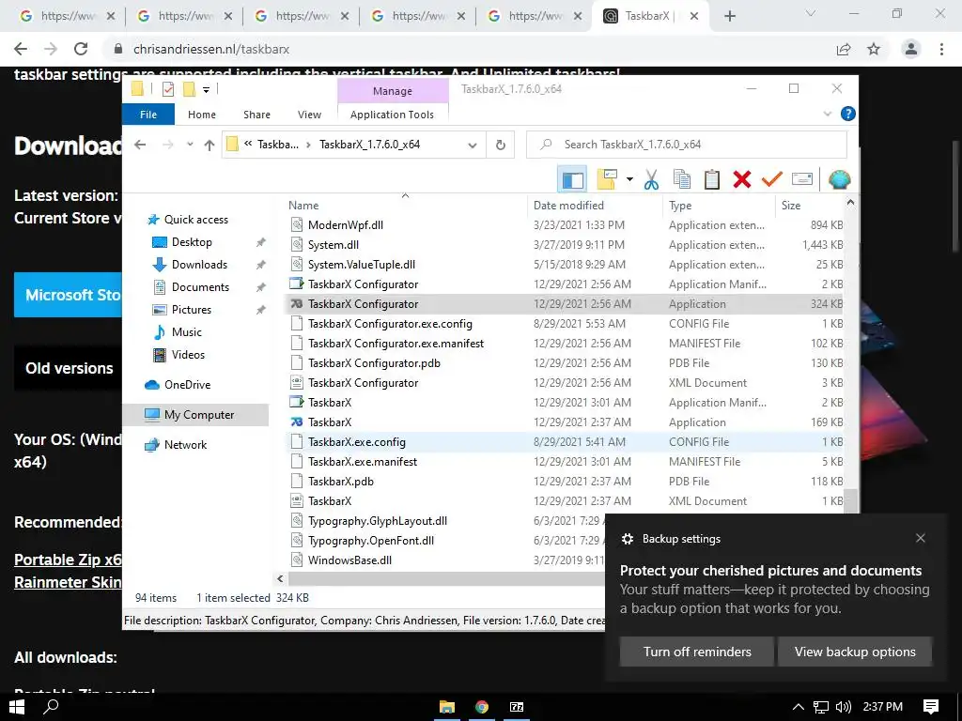Open folder options toolbar dropdown arrow

pyautogui.click(x=629, y=179)
